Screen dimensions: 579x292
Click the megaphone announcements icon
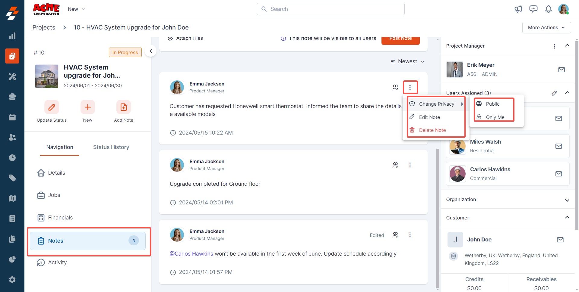(x=518, y=9)
